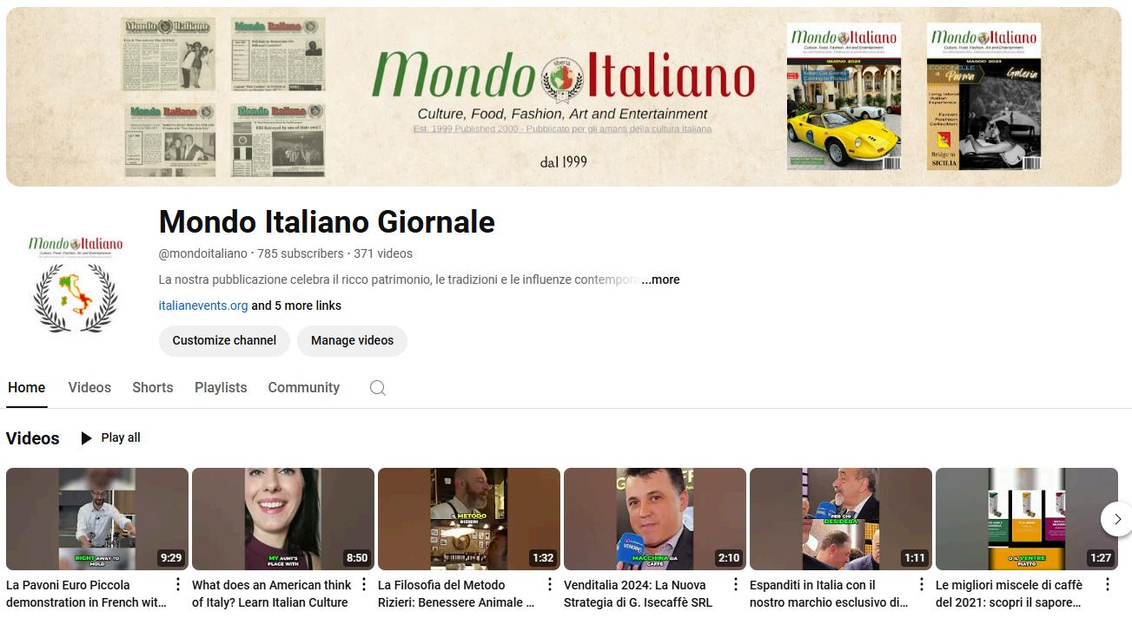The width and height of the screenshot is (1132, 618).
Task: Open three-dot menu for Venditalia 2024 video
Action: tap(736, 584)
